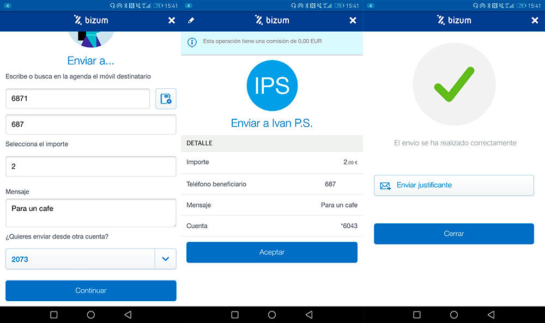
Task: Tap the Enviar a Ivan P.S. heading
Action: coord(272,123)
